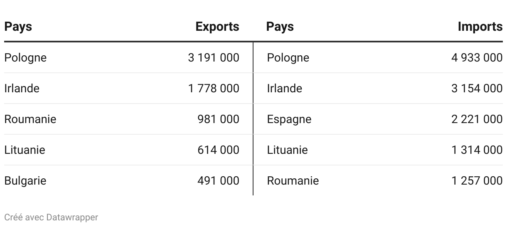Open the Créé avec Datawrapper link
The image size is (507, 227).
[x=51, y=217]
